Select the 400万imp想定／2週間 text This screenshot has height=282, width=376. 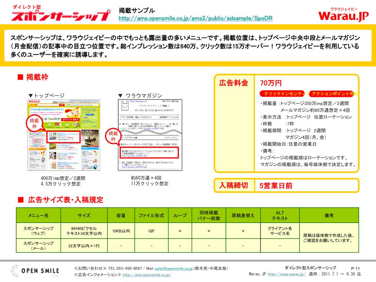point(63,178)
